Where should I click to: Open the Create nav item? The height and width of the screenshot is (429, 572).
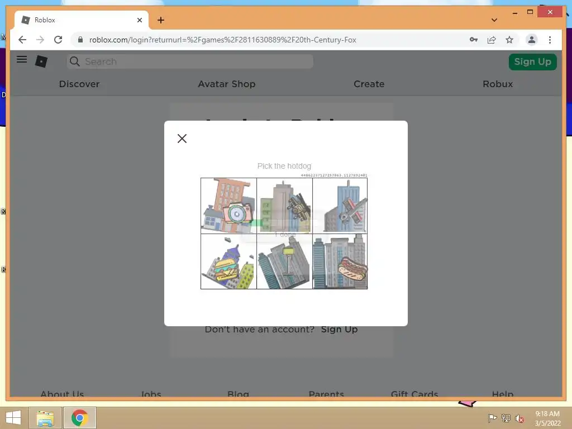[369, 84]
